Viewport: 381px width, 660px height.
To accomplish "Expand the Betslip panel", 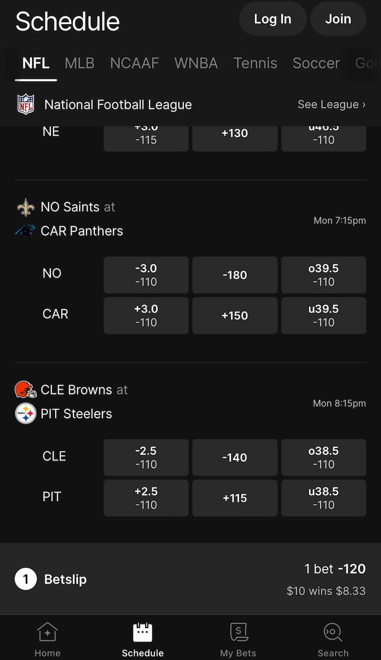I will tap(190, 579).
